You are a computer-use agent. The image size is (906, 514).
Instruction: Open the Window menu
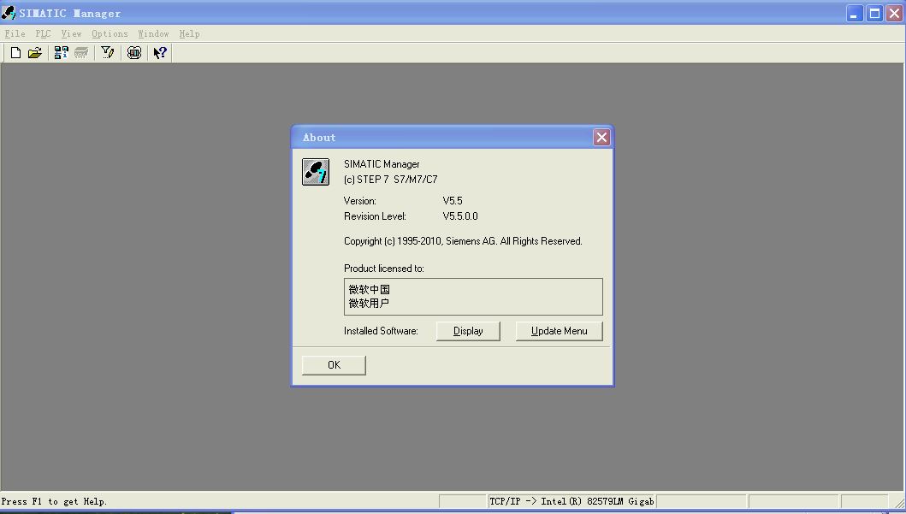tap(154, 33)
